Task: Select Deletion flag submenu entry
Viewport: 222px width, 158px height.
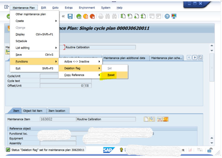Action: coord(80,68)
